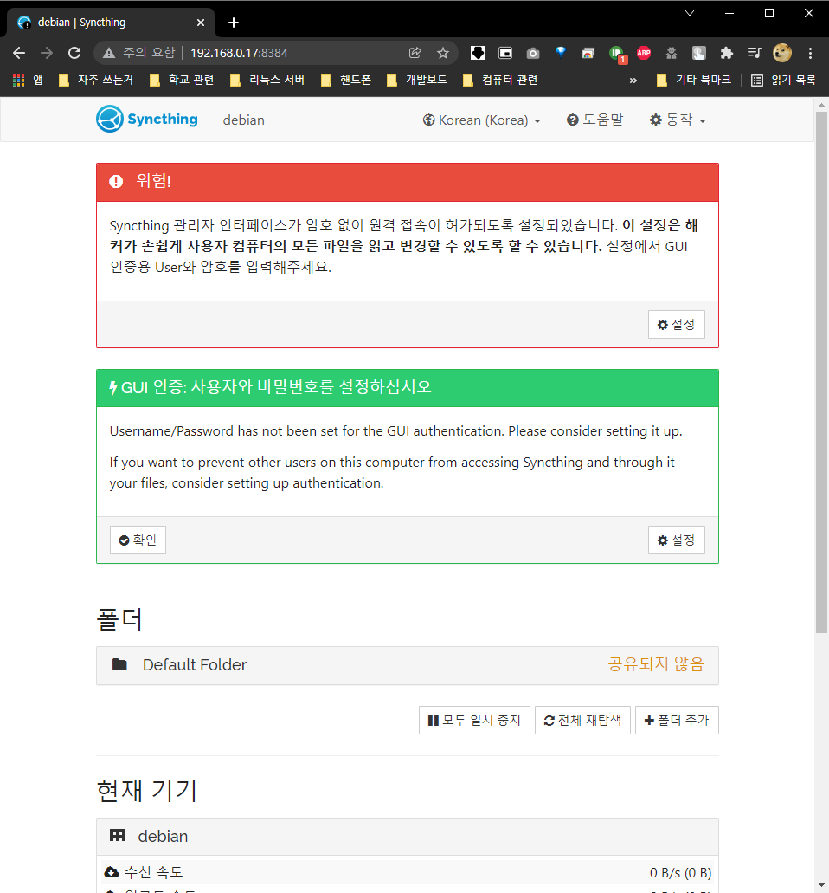
Task: Click the Syncthing logo in the header
Action: pos(147,119)
